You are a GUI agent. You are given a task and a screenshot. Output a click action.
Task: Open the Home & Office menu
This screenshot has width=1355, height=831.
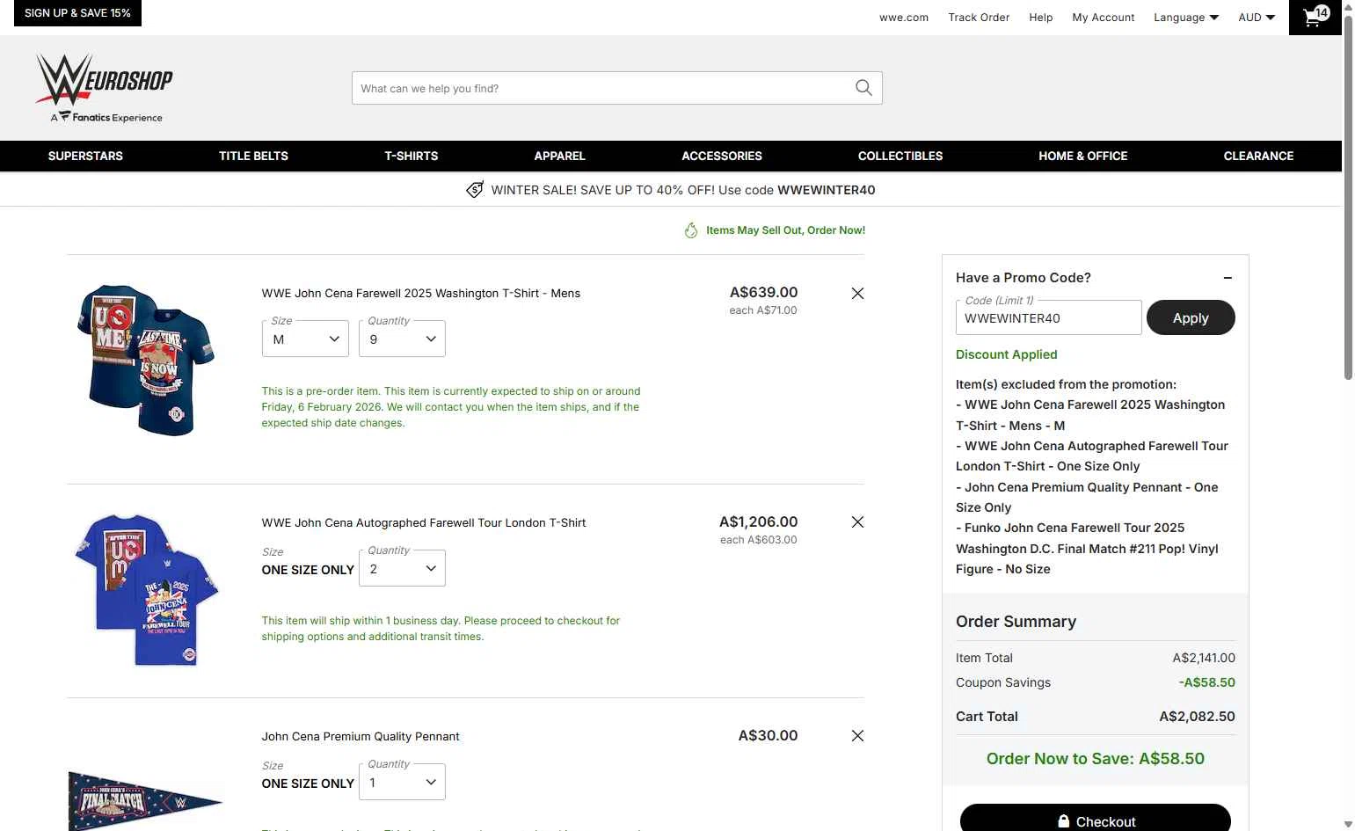tap(1082, 156)
